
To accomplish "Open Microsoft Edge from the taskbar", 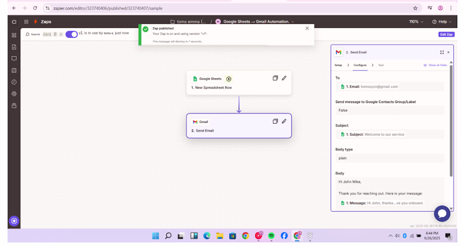I will tap(207, 236).
